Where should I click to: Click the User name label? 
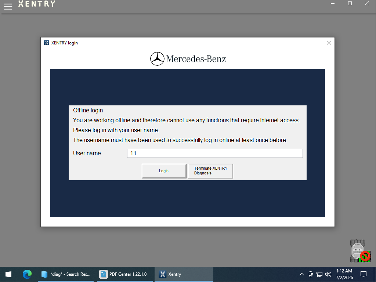tap(87, 153)
